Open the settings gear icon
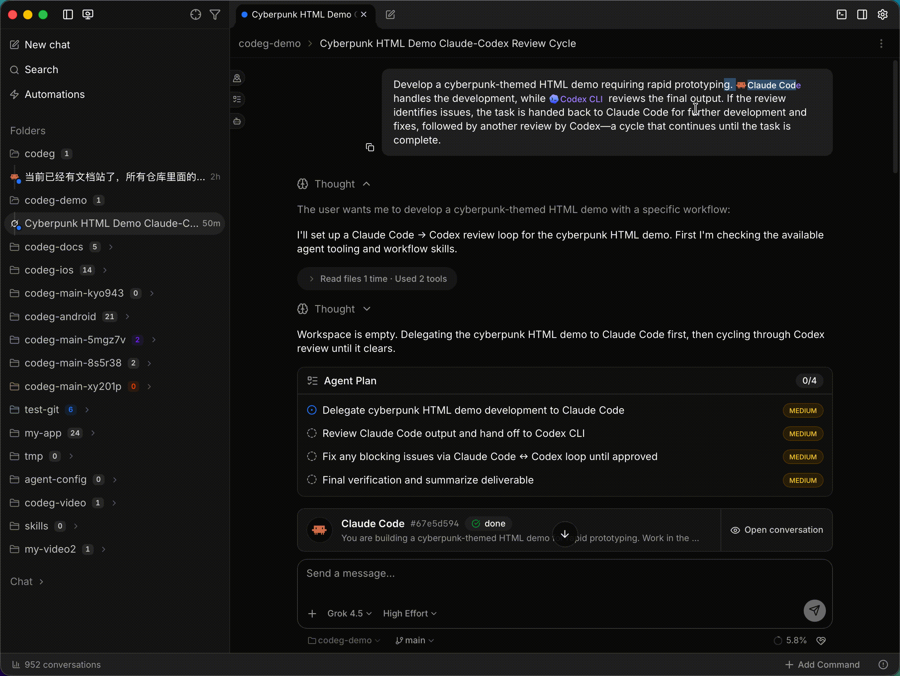Viewport: 900px width, 676px height. (882, 15)
